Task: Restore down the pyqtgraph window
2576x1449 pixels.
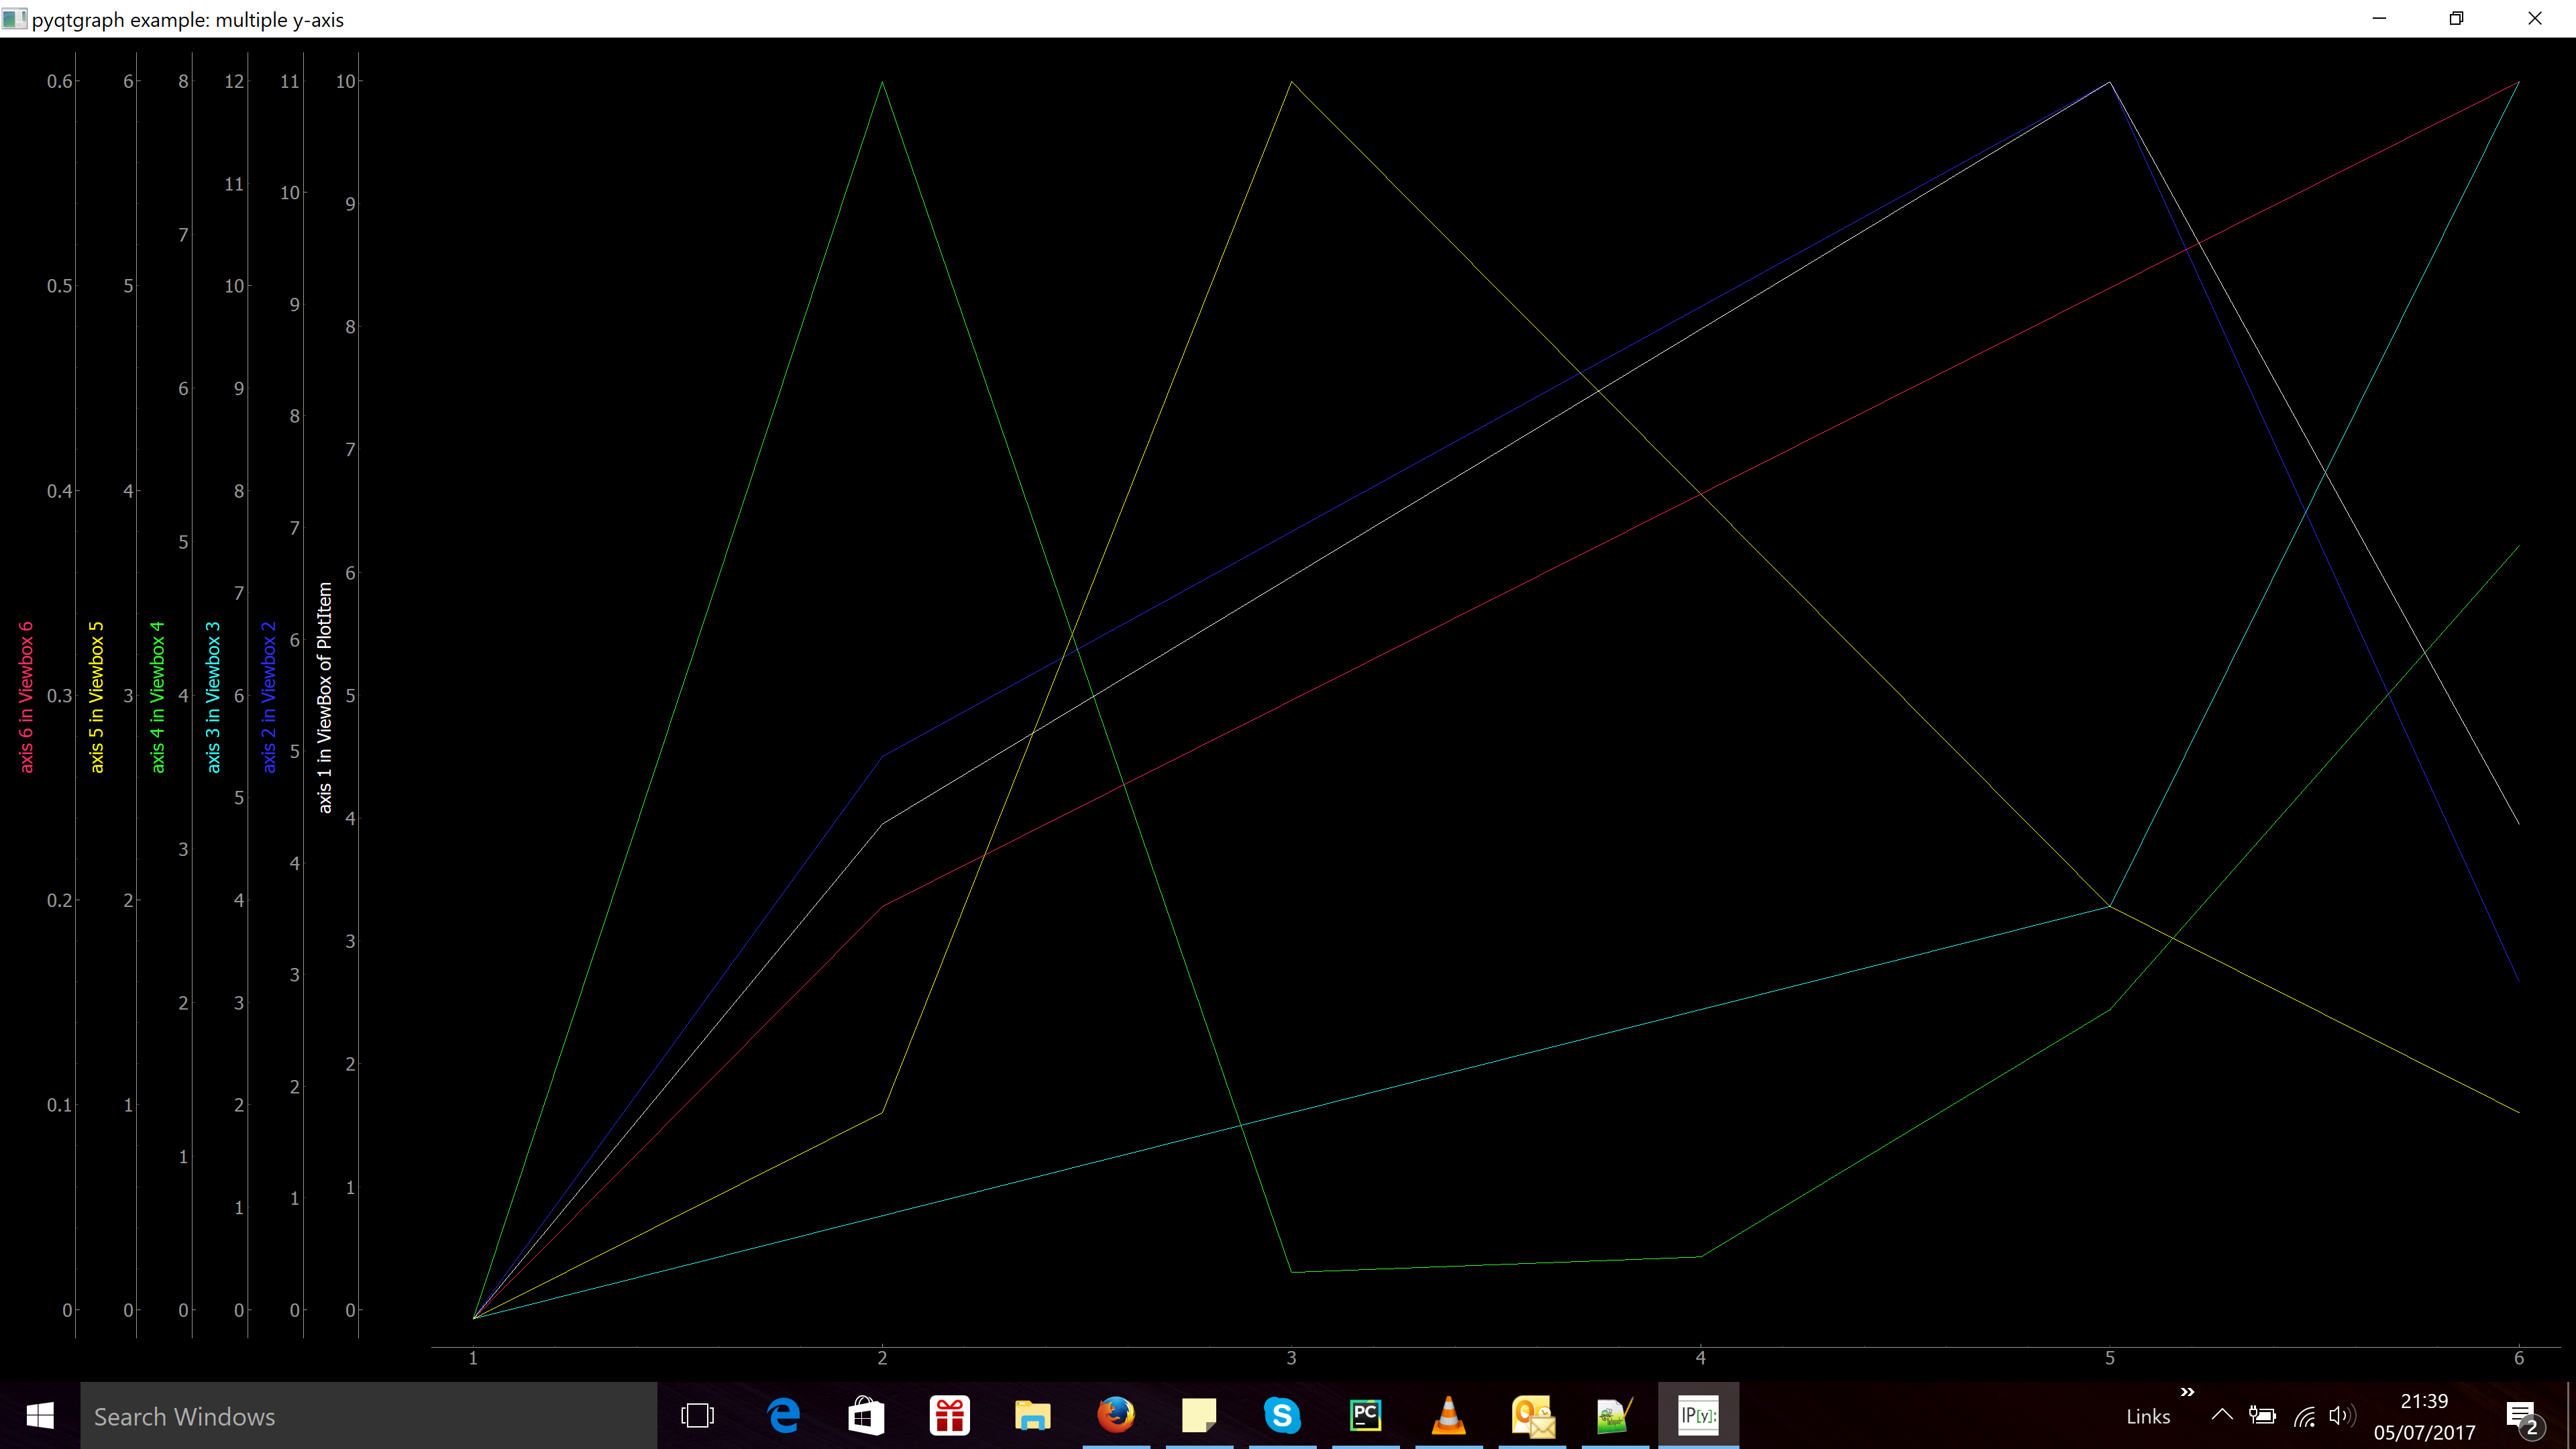Action: tap(2457, 19)
